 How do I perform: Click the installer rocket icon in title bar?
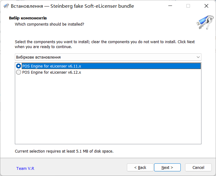[6, 6]
